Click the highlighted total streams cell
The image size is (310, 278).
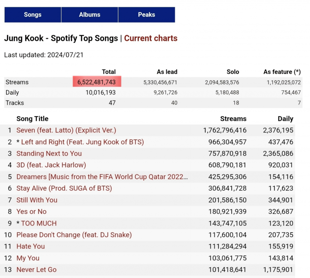click(x=97, y=82)
